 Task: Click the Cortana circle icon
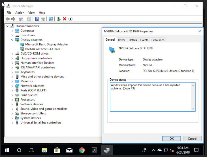click(x=19, y=150)
